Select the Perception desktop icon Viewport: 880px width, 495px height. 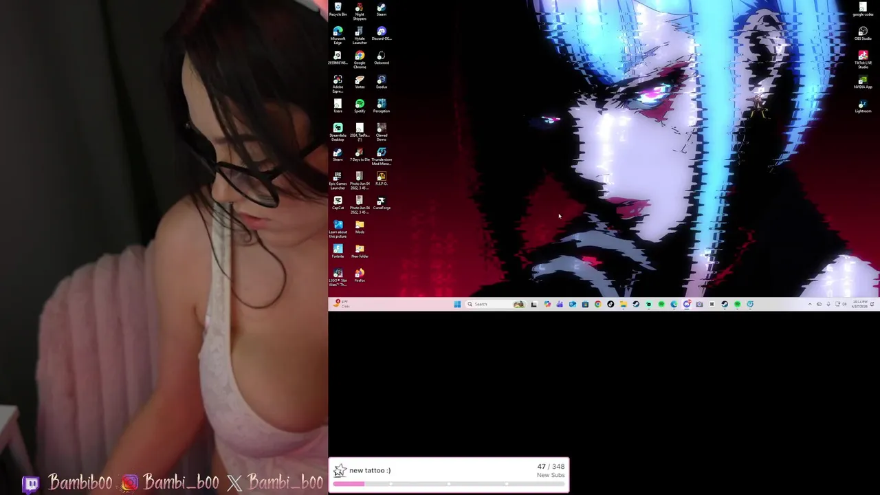(382, 106)
